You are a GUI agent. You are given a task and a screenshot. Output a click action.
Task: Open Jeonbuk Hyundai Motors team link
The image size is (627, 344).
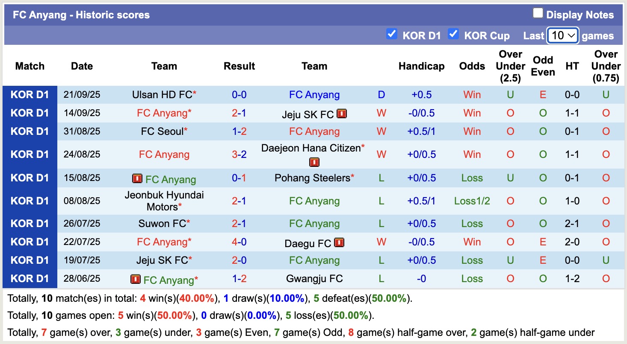click(x=164, y=201)
